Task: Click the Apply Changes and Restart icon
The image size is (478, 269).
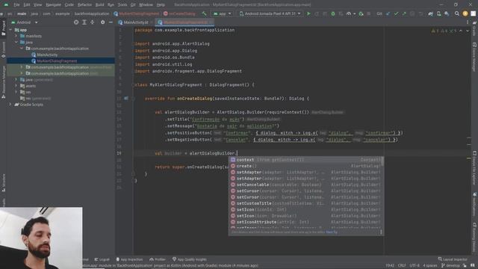Action: pyautogui.click(x=317, y=13)
